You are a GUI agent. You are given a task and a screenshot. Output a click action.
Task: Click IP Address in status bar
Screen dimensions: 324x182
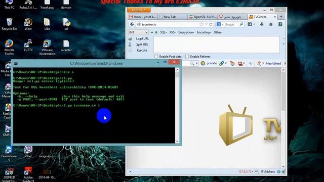click(x=268, y=172)
